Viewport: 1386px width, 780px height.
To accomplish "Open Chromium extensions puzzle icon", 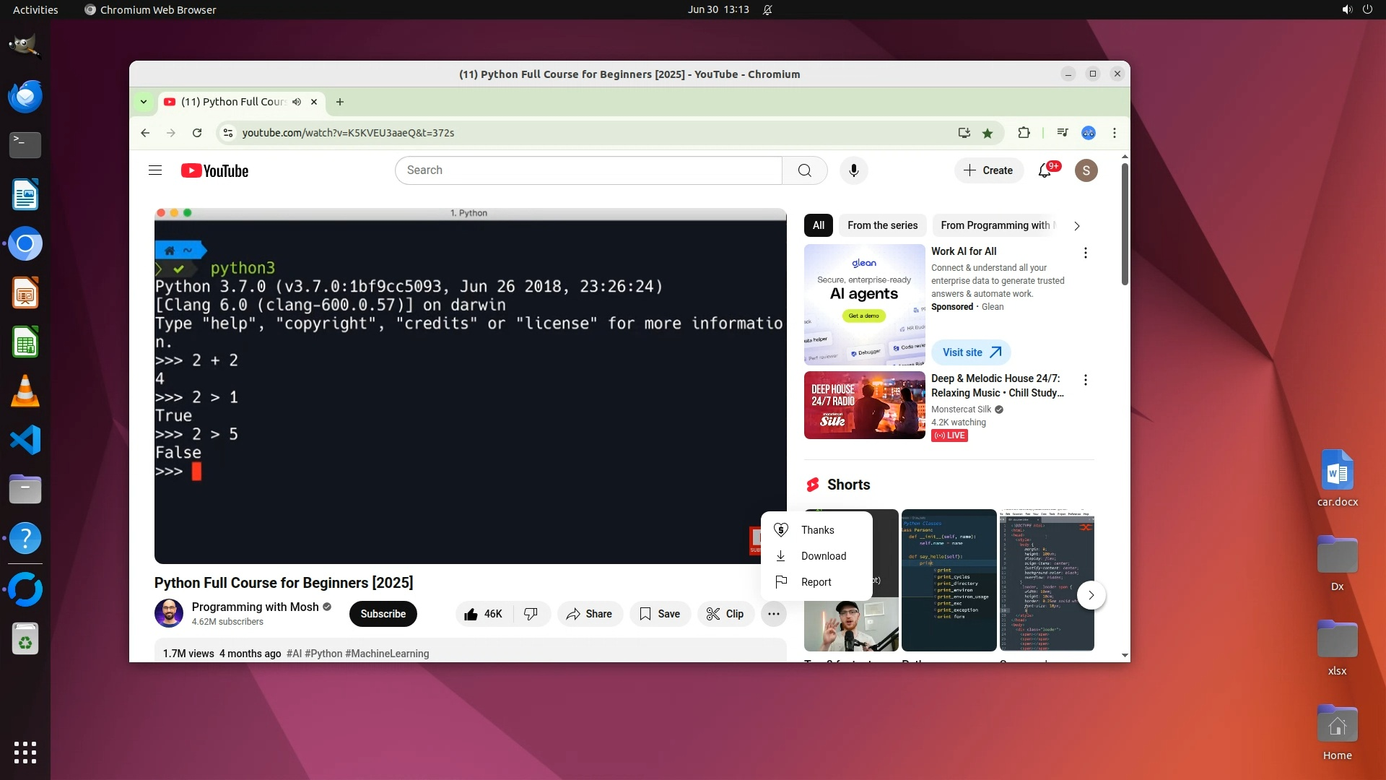I will pos(1024,133).
